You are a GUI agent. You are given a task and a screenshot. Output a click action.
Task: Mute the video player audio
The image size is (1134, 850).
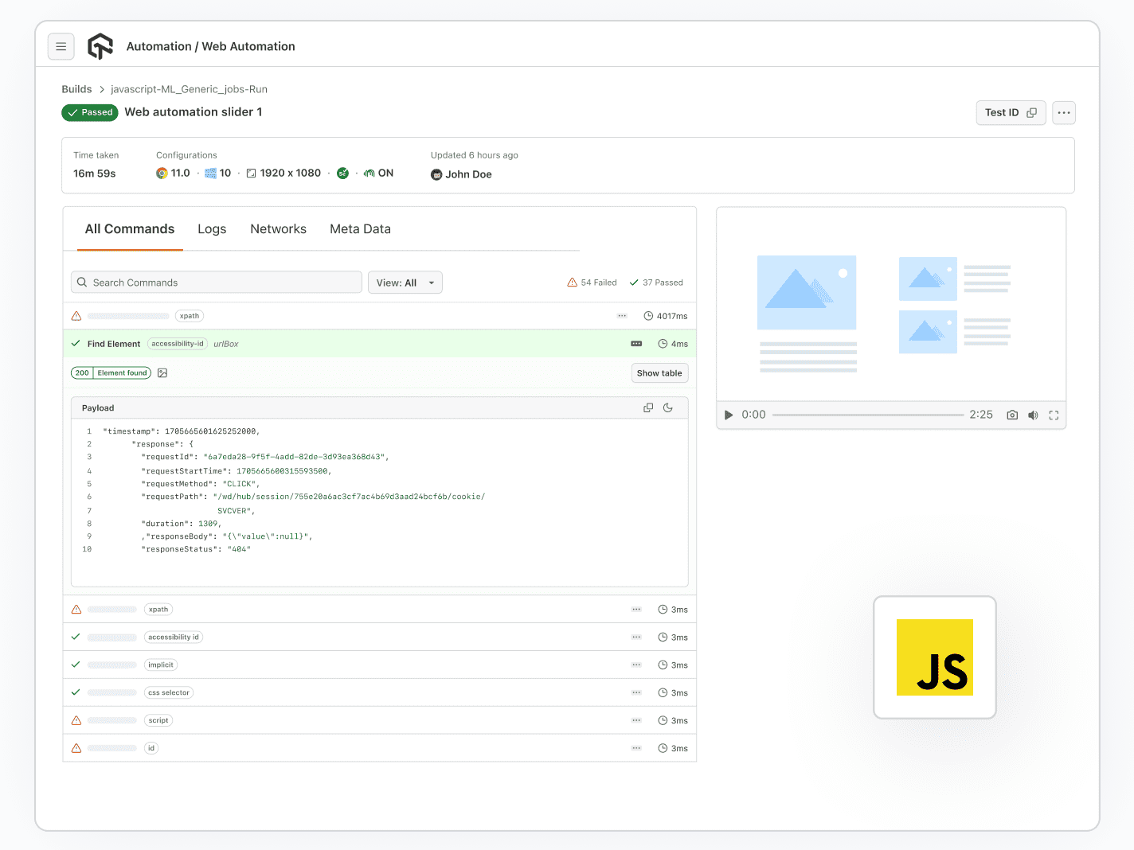(1033, 415)
